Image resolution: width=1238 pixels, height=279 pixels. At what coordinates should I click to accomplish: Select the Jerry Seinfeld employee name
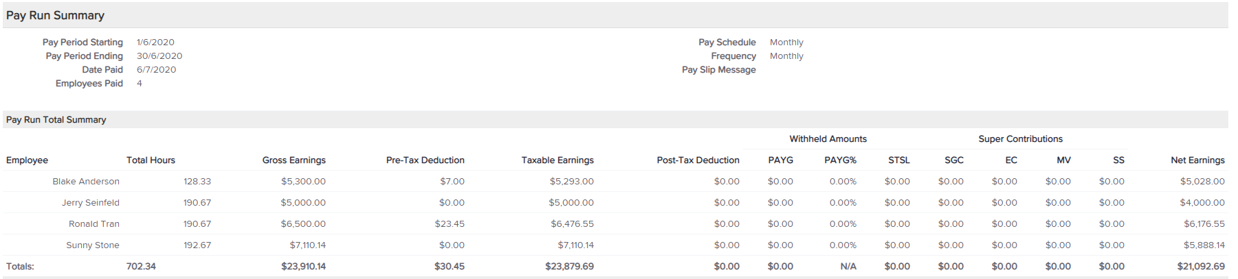point(90,202)
